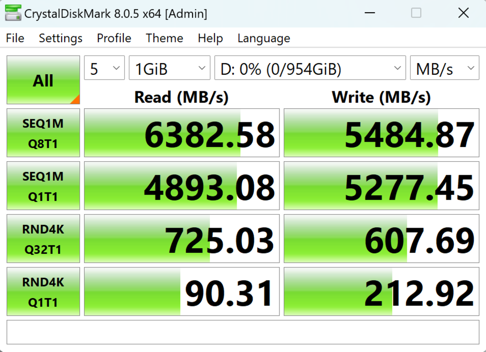The image size is (486, 352).
Task: Open the D: drive selection dropdown
Action: coord(310,68)
